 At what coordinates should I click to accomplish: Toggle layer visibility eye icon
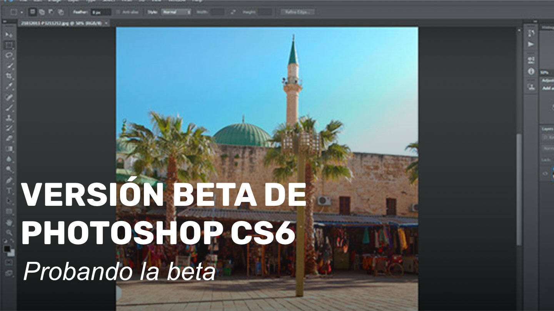(x=545, y=174)
